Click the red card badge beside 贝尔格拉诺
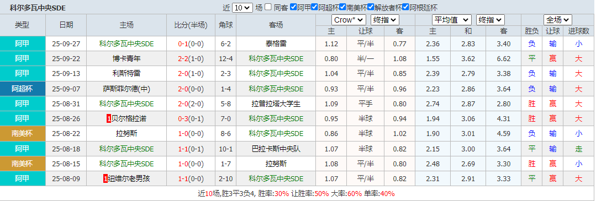 109,119
